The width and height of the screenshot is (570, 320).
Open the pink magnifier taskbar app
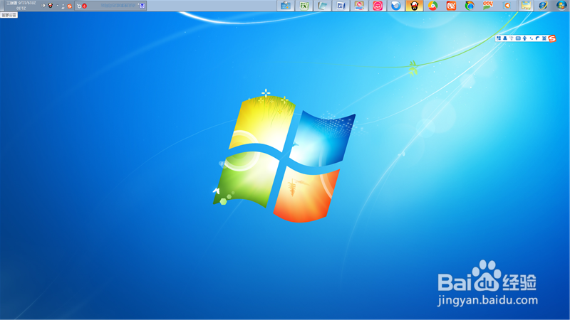click(359, 6)
